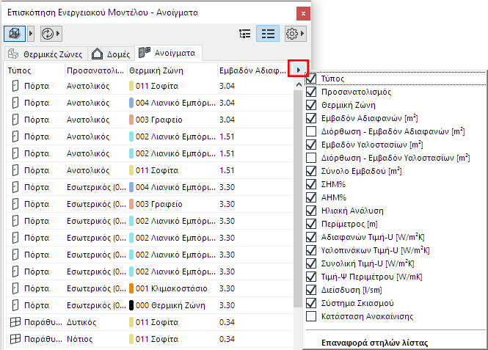
Task: Enable Διόρθωση - Εμβαδόν Υαλοστασίων checkbox
Action: pyautogui.click(x=311, y=158)
